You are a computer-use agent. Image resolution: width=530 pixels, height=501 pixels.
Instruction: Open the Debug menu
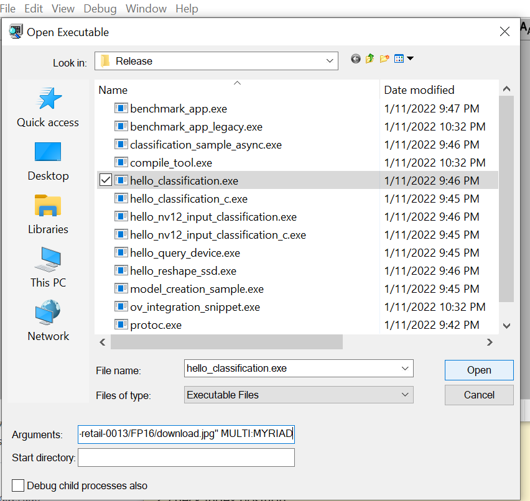[x=100, y=8]
